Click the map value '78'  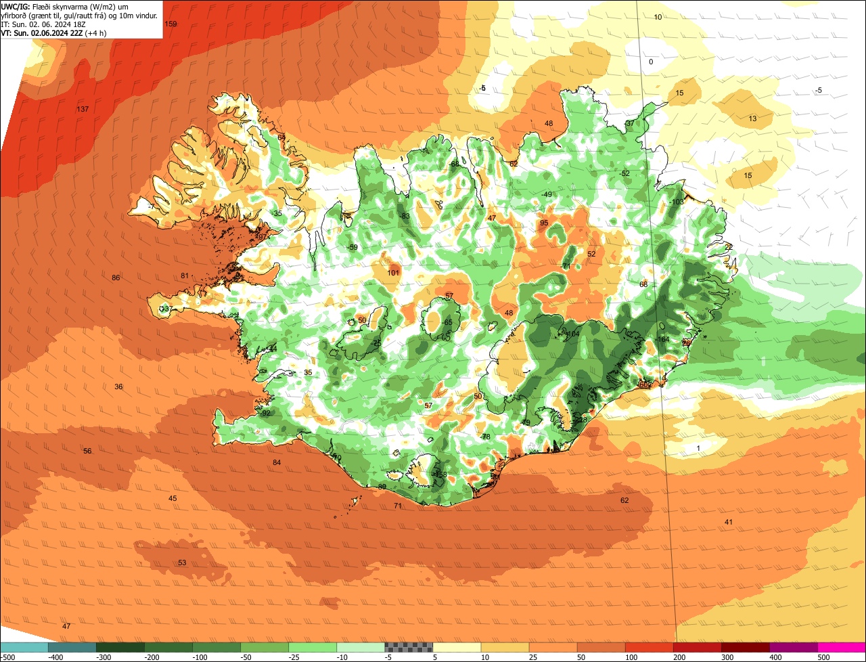(x=486, y=437)
